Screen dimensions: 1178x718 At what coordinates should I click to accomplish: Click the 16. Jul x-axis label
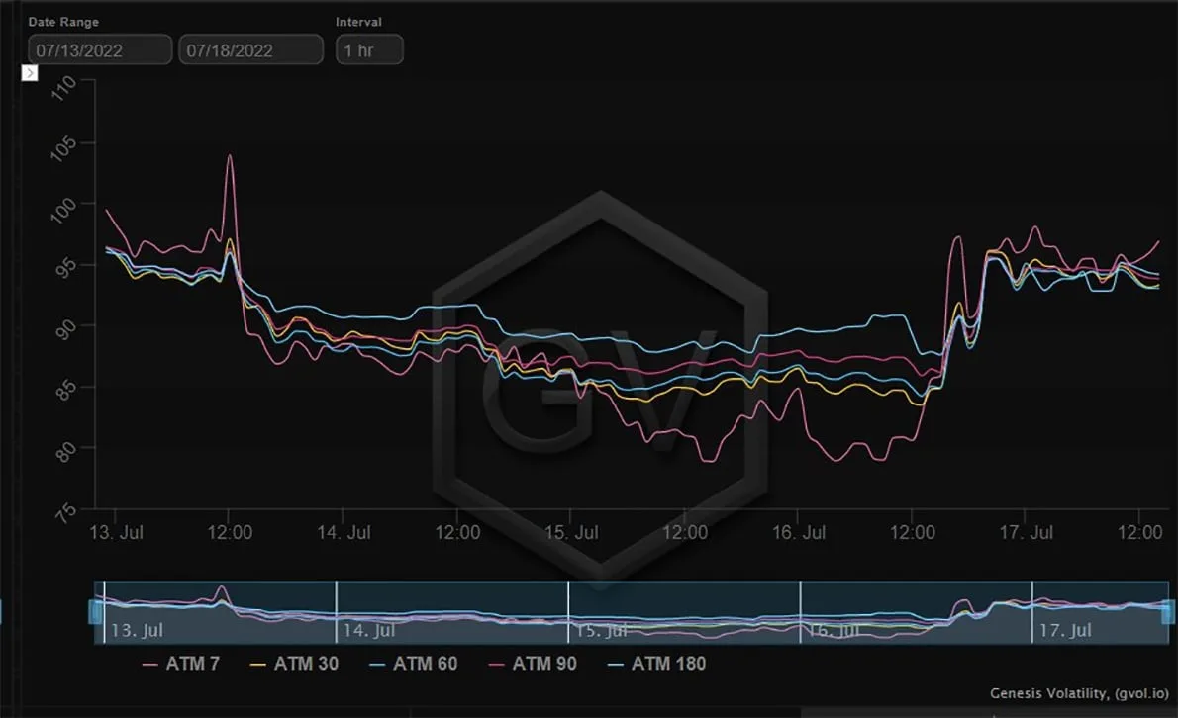point(799,533)
